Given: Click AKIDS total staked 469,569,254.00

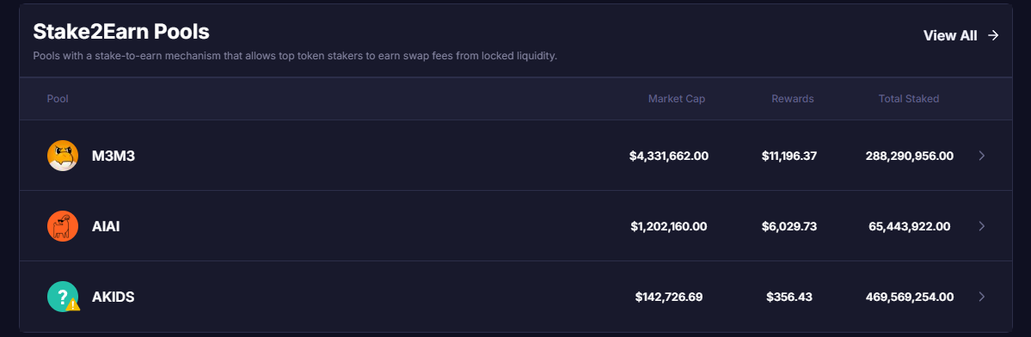Looking at the screenshot, I should coord(910,297).
